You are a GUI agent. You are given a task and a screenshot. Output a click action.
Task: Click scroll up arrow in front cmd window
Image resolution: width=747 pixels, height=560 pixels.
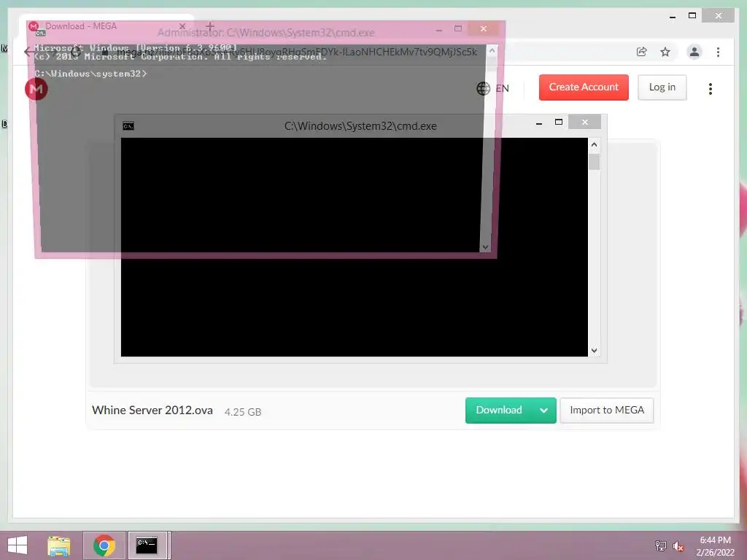click(594, 144)
